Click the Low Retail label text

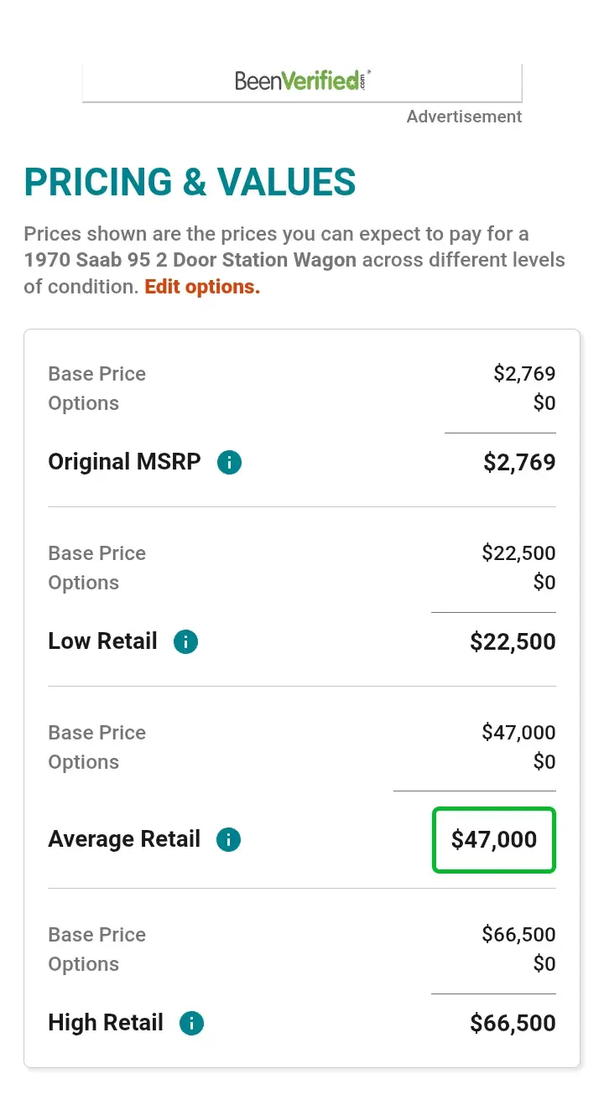pos(102,641)
